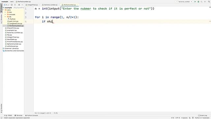This screenshot has height=119, width=211.
Task: Expand the include folder
Action: (x=5, y=15)
